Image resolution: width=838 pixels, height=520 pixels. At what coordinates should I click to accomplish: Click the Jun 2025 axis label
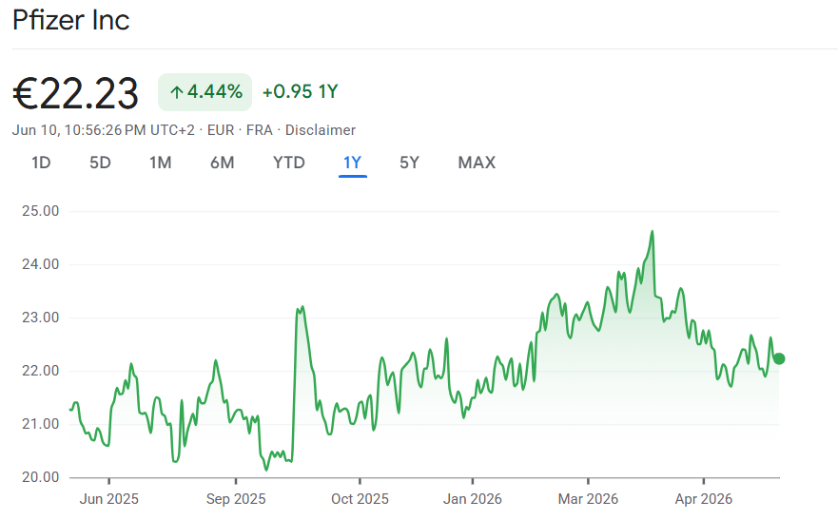[109, 499]
